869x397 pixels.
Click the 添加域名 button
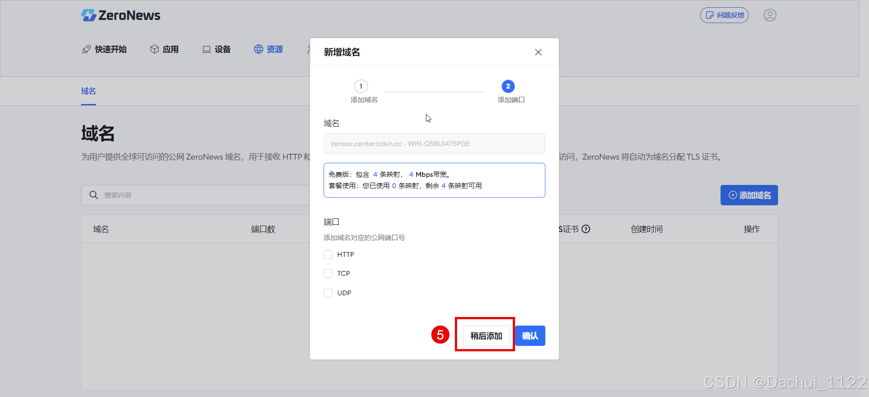[x=749, y=195]
